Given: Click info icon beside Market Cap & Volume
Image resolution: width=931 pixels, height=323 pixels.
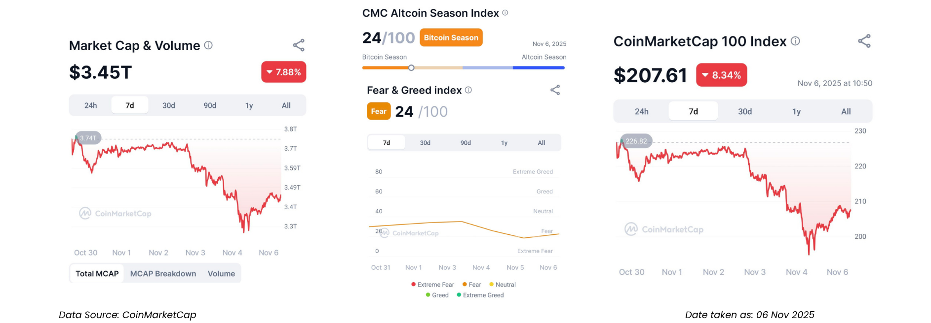Looking at the screenshot, I should point(208,45).
